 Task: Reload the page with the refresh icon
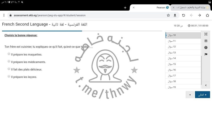click(183, 15)
